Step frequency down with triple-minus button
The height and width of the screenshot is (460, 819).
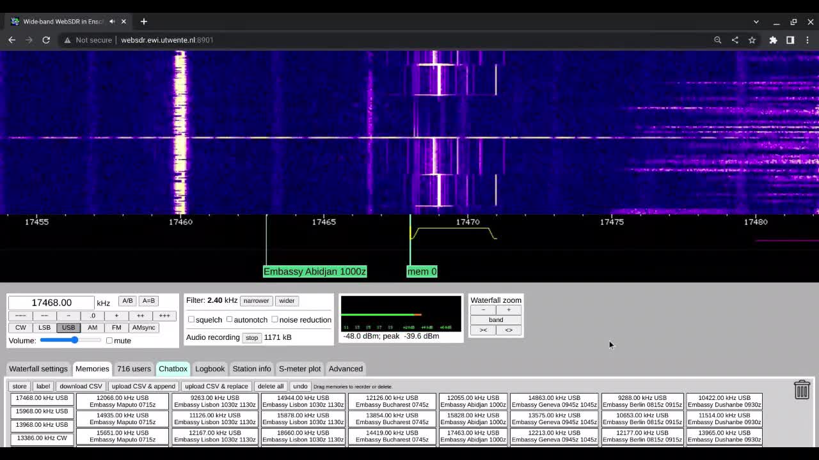point(20,316)
